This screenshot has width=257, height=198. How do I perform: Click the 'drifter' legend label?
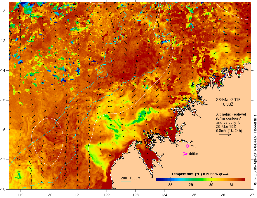tap(193, 154)
